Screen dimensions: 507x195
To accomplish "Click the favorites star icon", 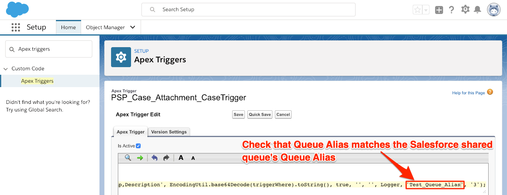I will tap(418, 10).
